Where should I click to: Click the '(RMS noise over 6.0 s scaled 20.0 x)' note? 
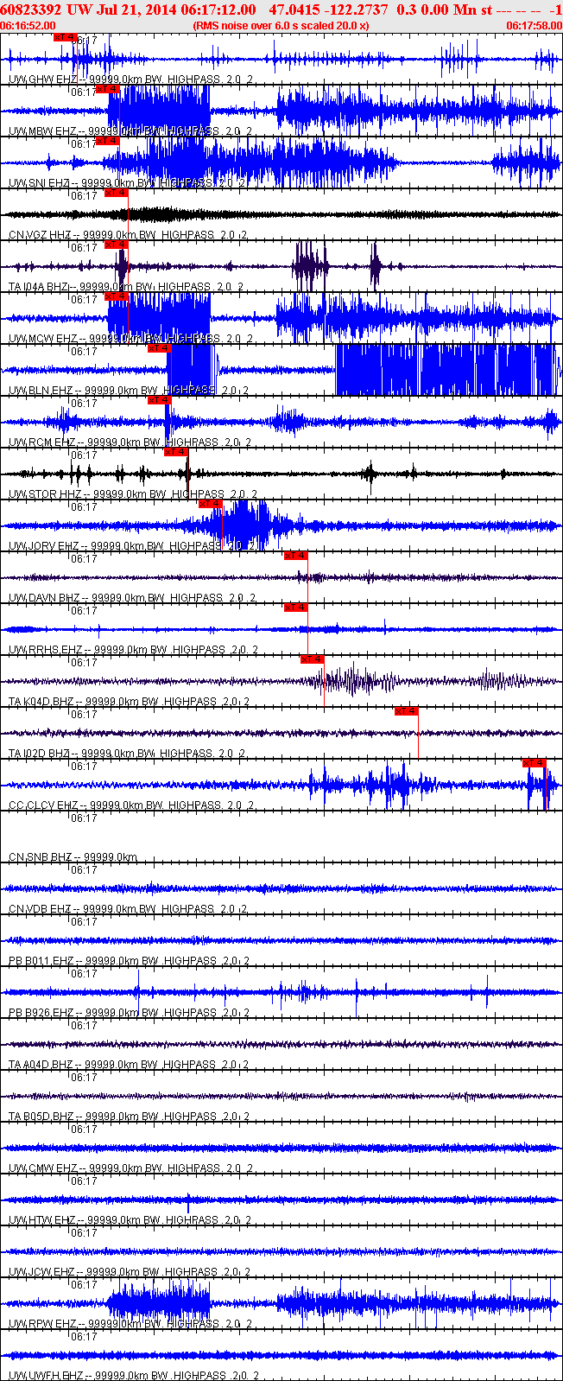pyautogui.click(x=281, y=26)
